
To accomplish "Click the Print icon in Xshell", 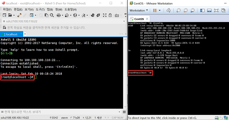I will pos(59,15).
